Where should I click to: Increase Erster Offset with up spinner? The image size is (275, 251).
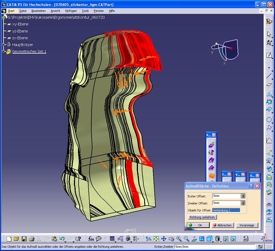pos(243,195)
